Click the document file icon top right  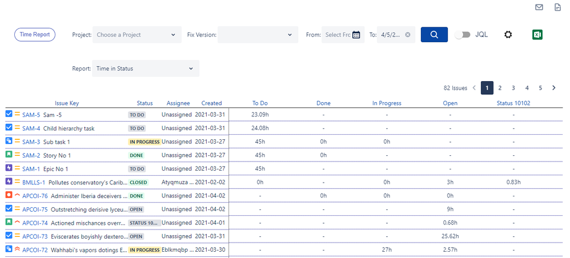pos(557,7)
